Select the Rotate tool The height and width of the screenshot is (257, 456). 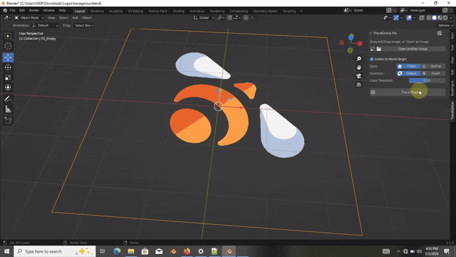pos(8,67)
